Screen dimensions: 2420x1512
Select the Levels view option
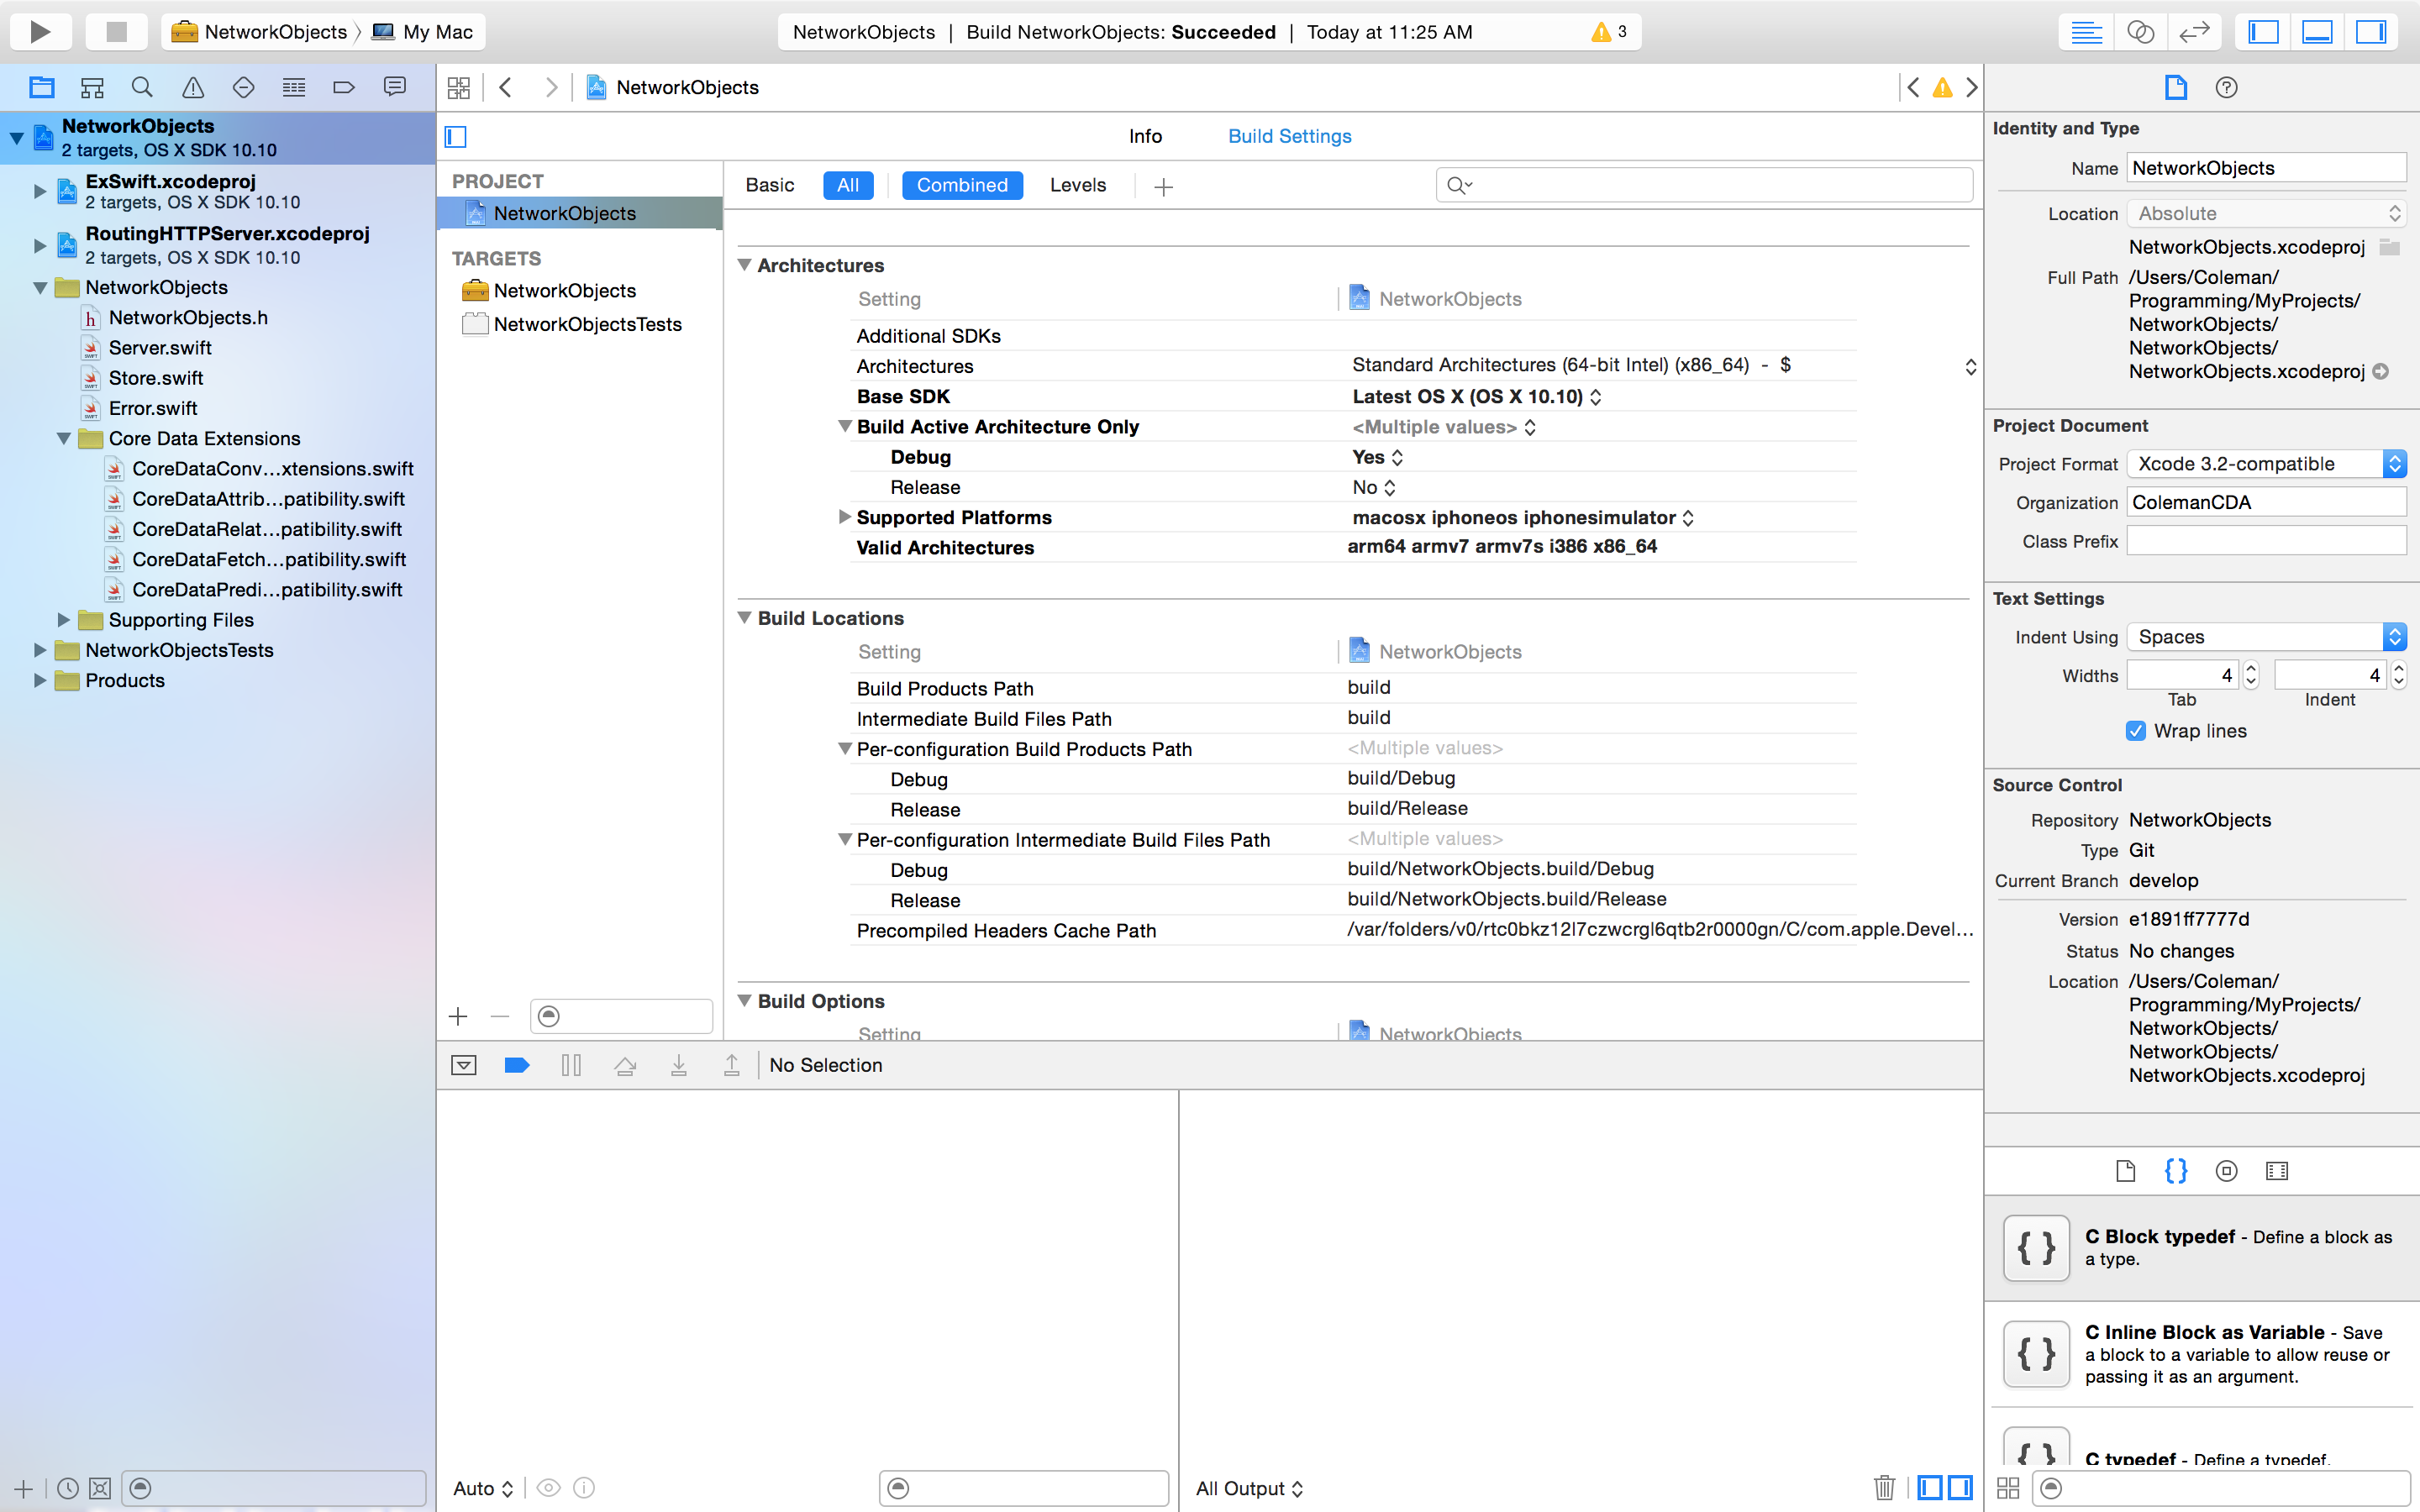pyautogui.click(x=1077, y=185)
